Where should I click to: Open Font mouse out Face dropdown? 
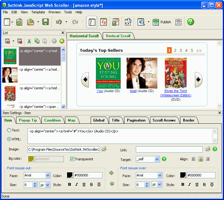(48, 175)
